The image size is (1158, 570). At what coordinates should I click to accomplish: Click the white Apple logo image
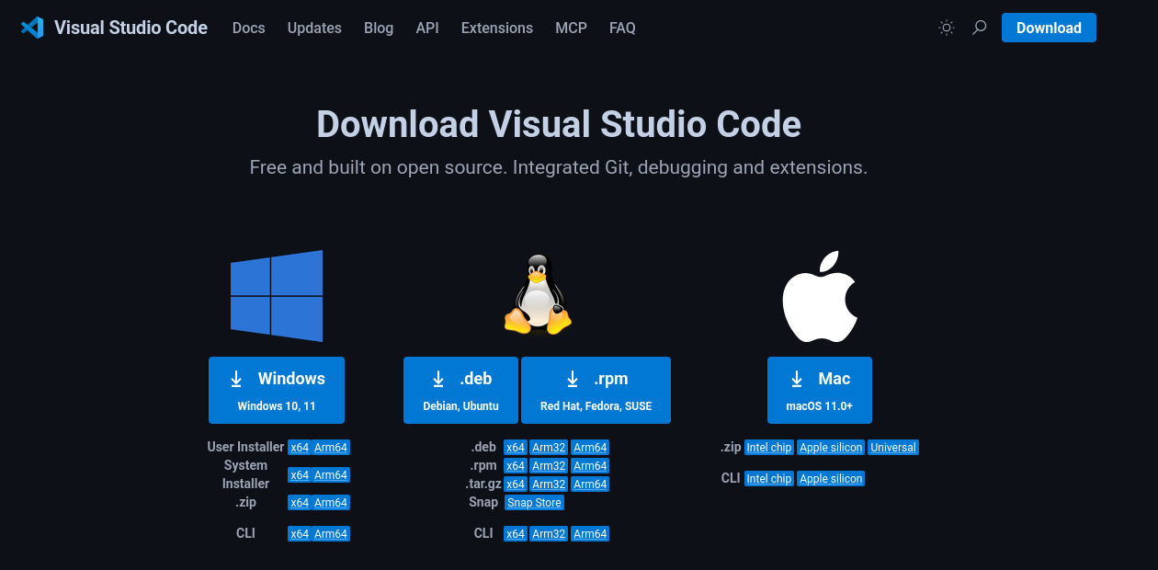click(x=820, y=296)
